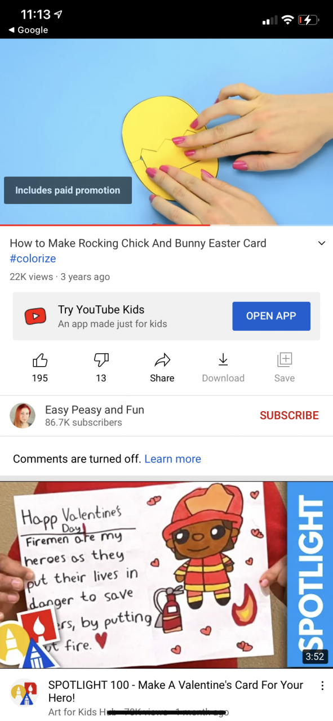This screenshot has height=721, width=333.
Task: Tap the red video progress bar
Action: (105, 225)
